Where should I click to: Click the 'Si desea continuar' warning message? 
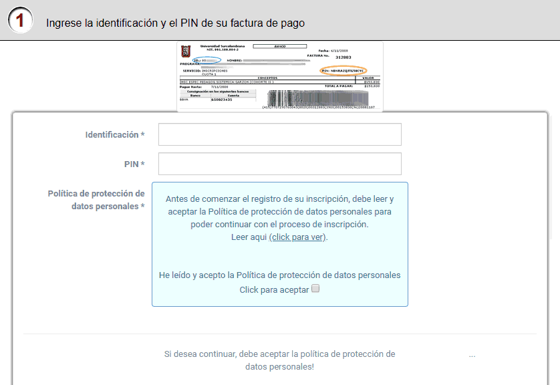[279, 360]
